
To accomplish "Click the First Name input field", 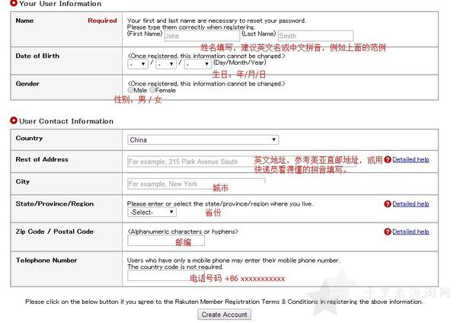I will click(x=202, y=36).
